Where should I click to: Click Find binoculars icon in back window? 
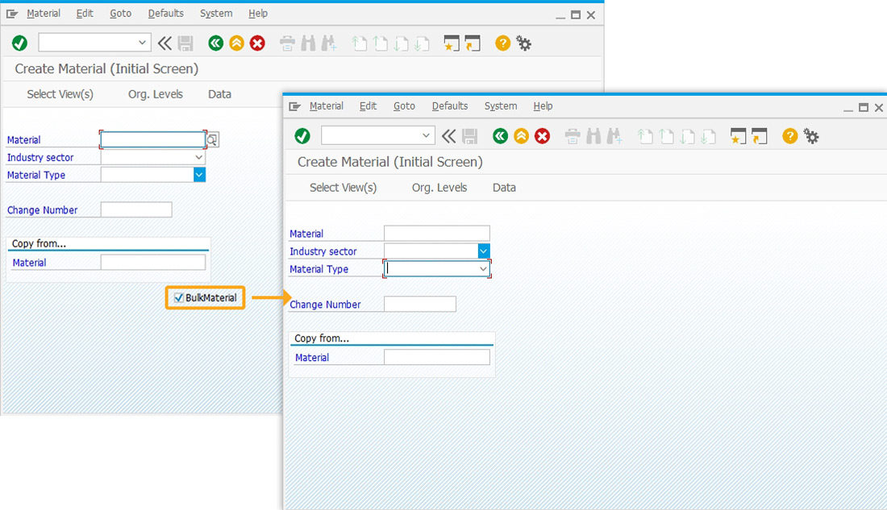[308, 43]
